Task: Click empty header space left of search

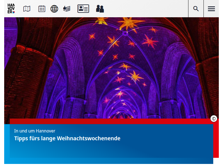Action: (x=145, y=9)
